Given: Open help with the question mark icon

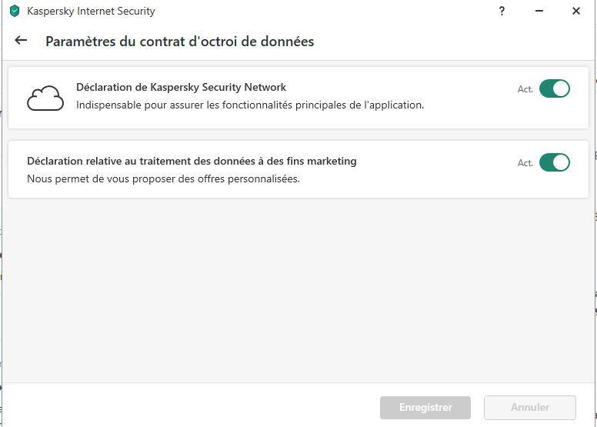Looking at the screenshot, I should click(502, 11).
